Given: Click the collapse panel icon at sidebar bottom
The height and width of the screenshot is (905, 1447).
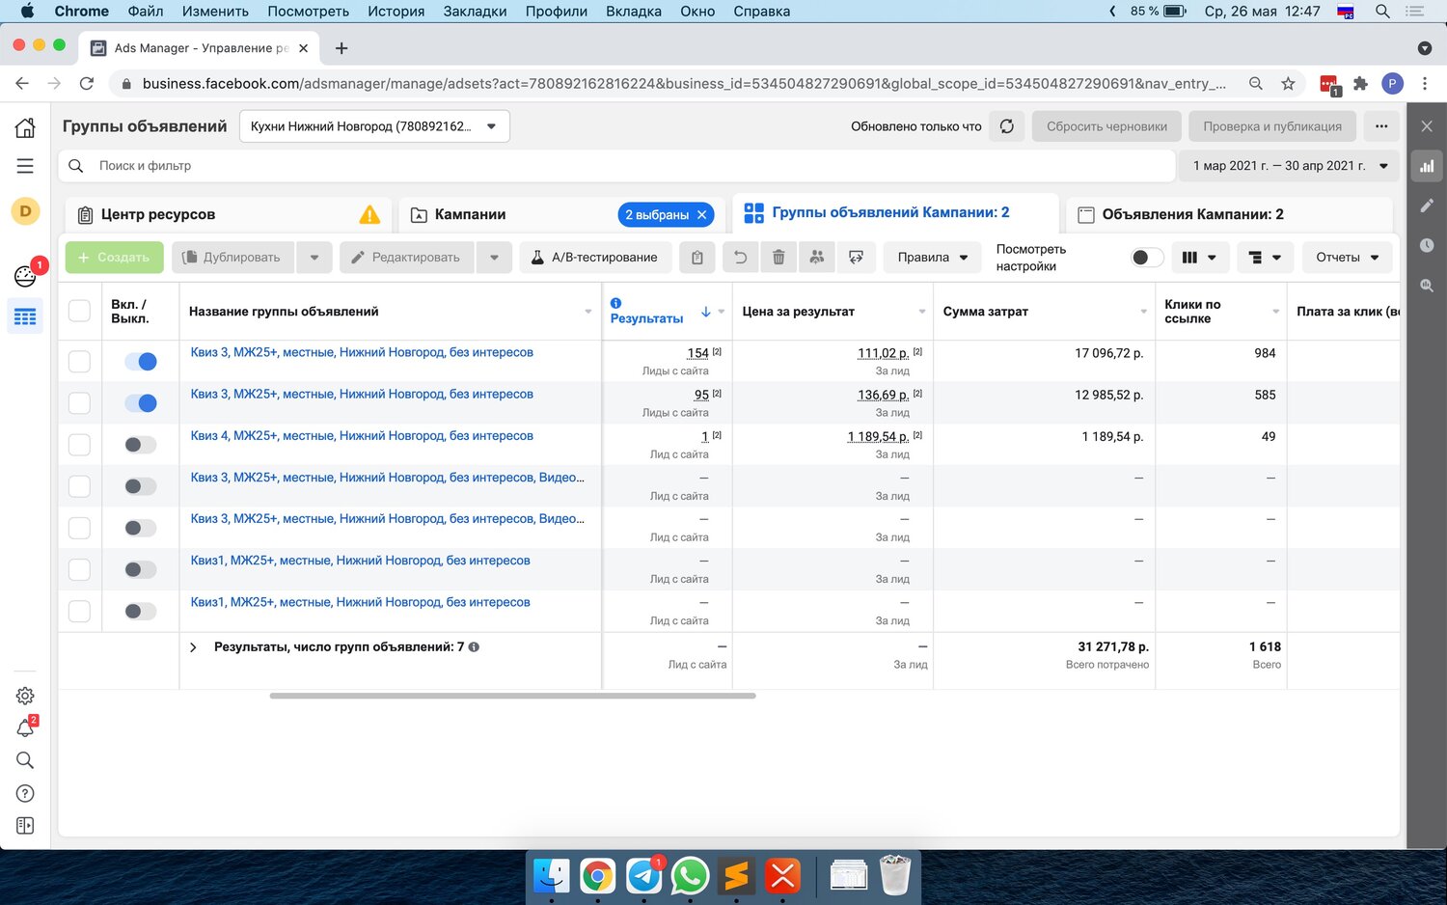Looking at the screenshot, I should tap(25, 826).
